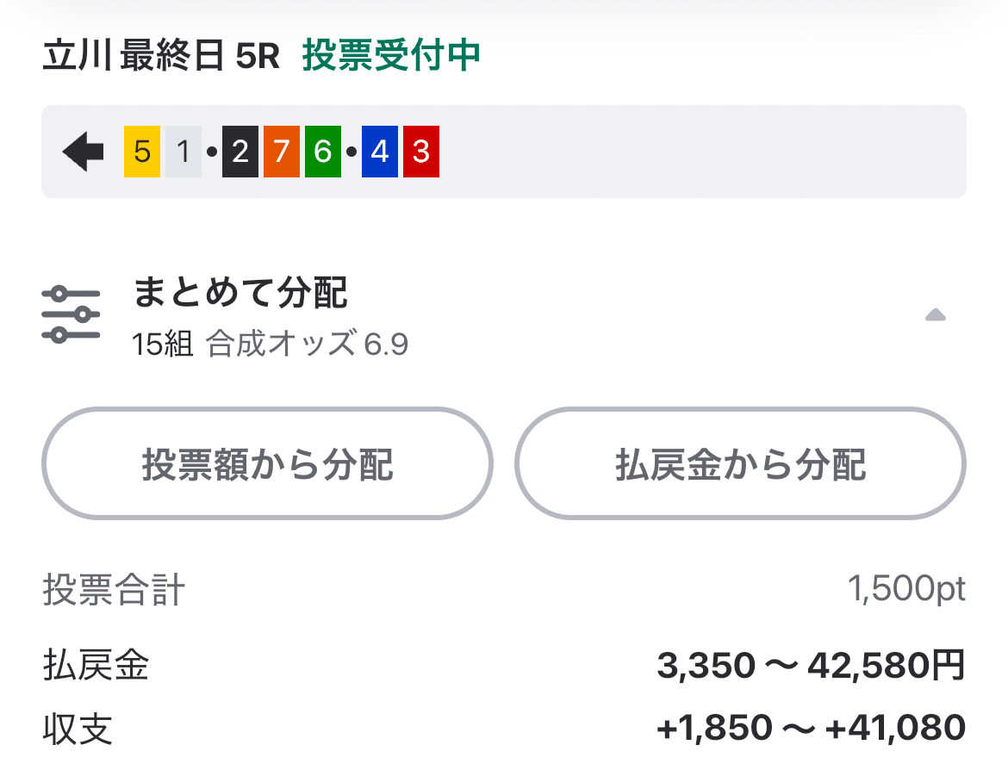Select the yellow number 5 chip
Viewport: 1008px width, 782px height.
click(140, 151)
